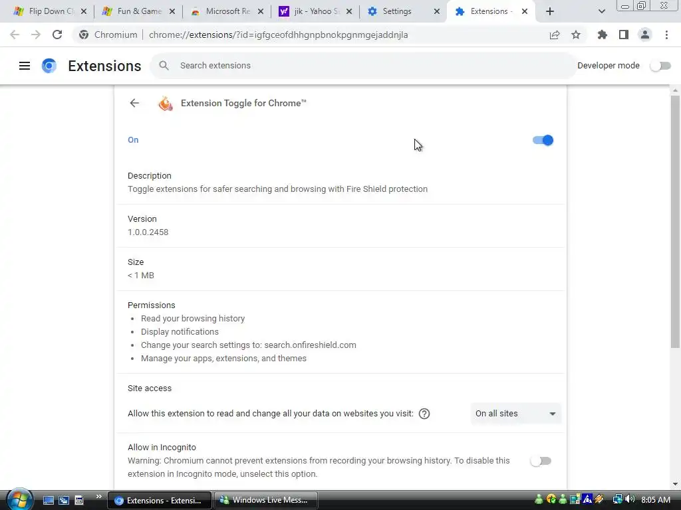Open the user profile menu
Screen dimensions: 681x510
(x=645, y=35)
